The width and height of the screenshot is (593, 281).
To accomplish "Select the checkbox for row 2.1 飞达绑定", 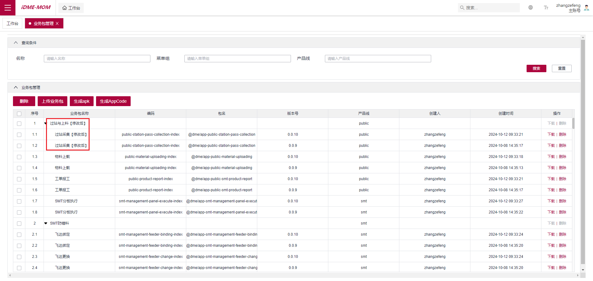I will 19,235.
